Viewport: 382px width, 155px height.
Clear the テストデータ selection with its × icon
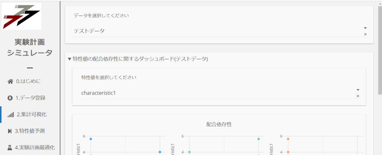tap(365, 34)
